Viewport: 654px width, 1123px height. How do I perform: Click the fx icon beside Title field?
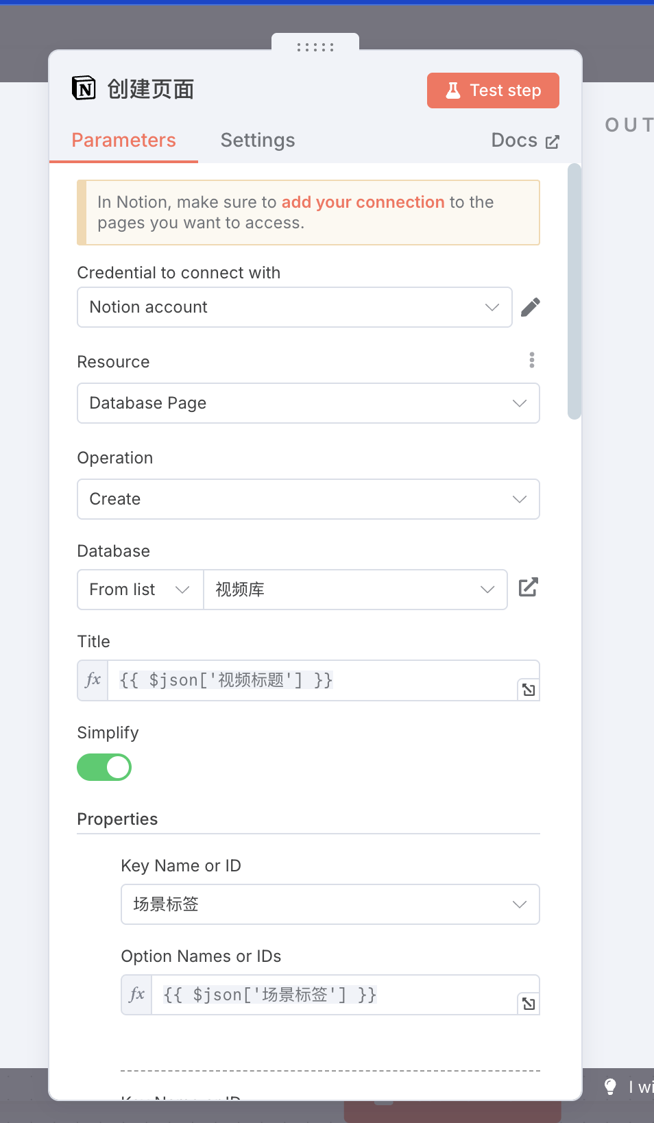[93, 680]
